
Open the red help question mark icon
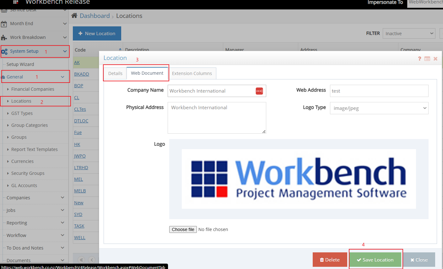pos(419,59)
